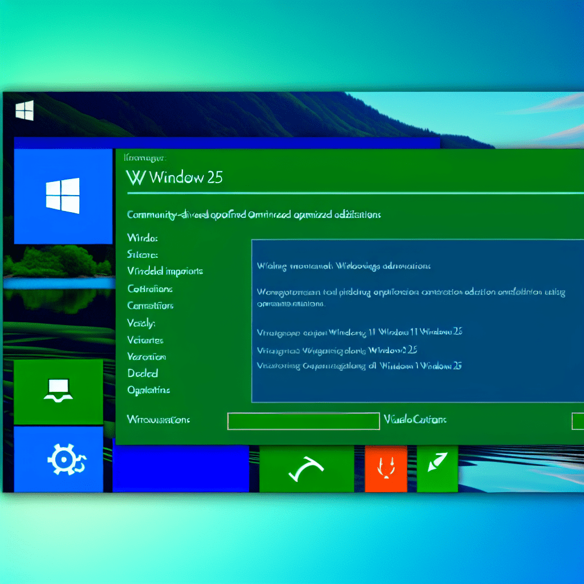Screen dimensions: 584x584
Task: Open the green laptop icon tile
Action: (x=58, y=391)
